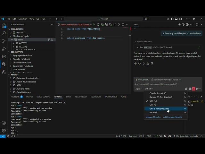The image size is (205, 154).
Task: Customize layout from title bar
Action: pyautogui.click(x=168, y=19)
